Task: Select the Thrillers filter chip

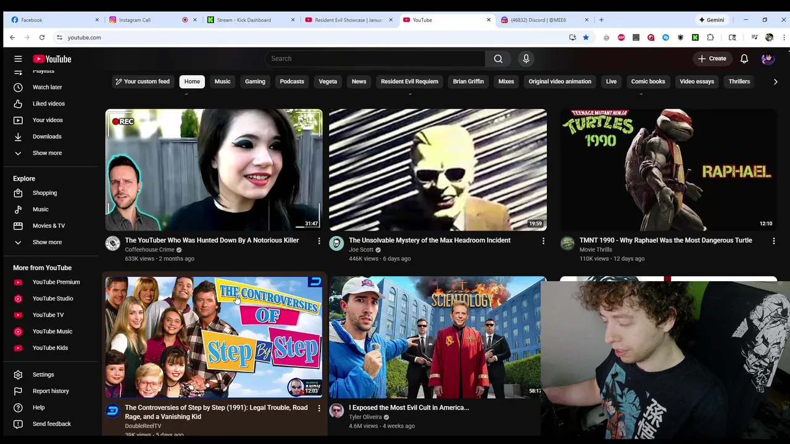Action: coord(739,81)
